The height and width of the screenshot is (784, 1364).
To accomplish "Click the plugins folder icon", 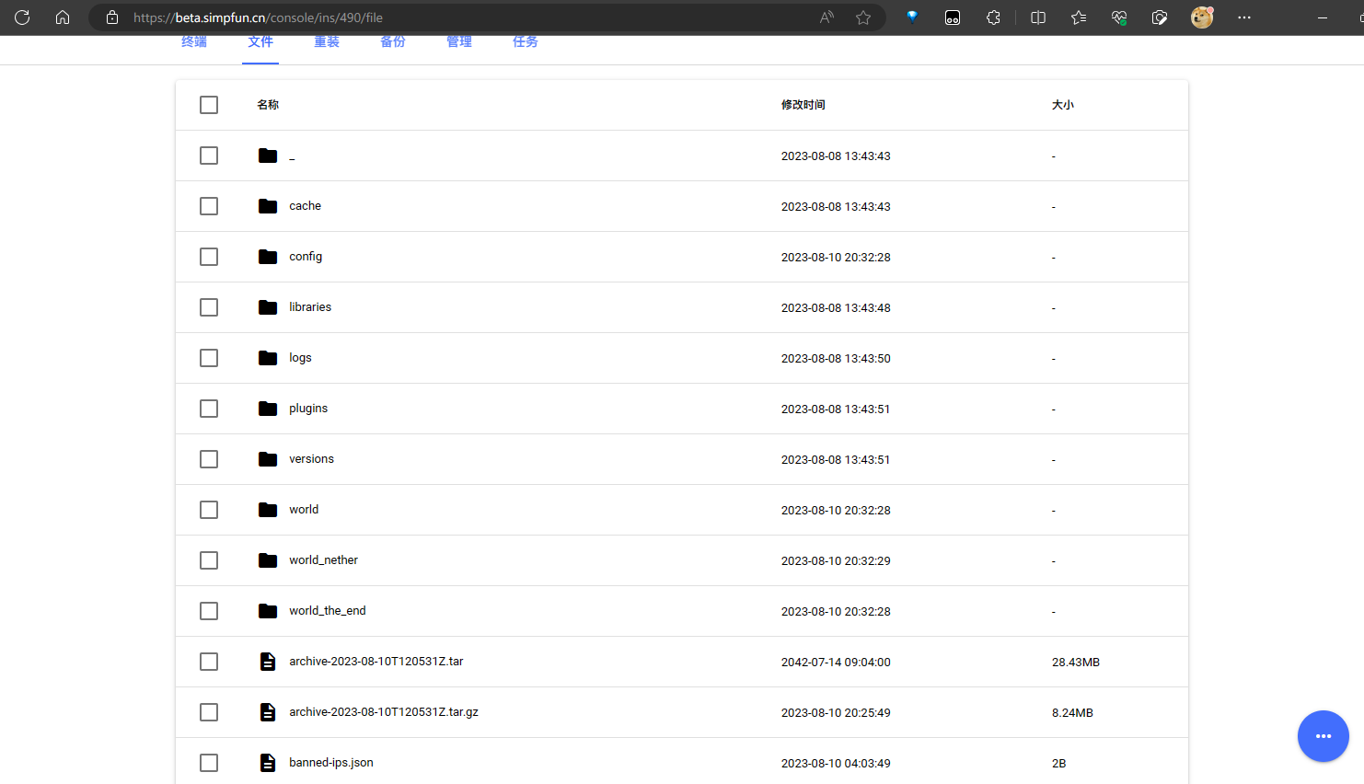I will coord(268,409).
